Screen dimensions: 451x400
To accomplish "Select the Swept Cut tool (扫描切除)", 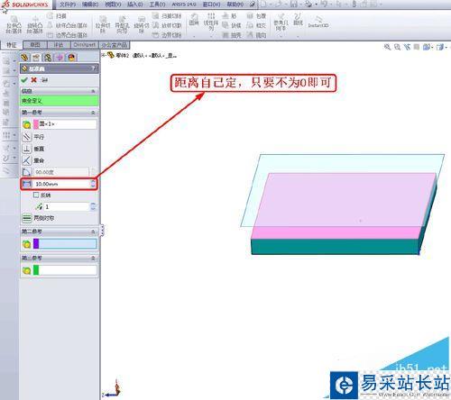I will coord(167,16).
